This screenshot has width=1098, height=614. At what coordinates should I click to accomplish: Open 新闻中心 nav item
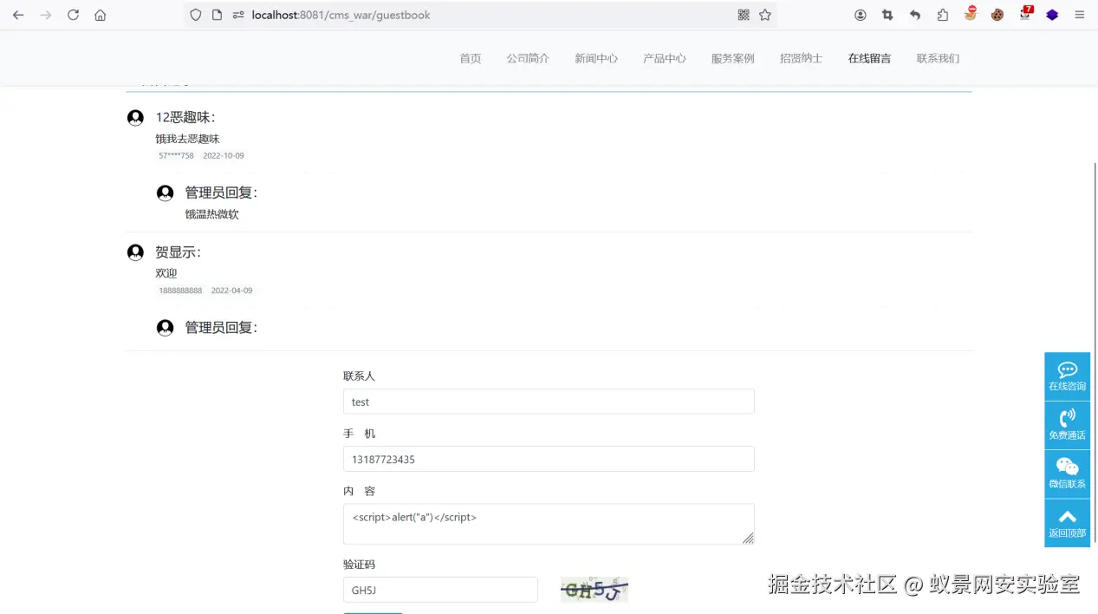point(596,58)
